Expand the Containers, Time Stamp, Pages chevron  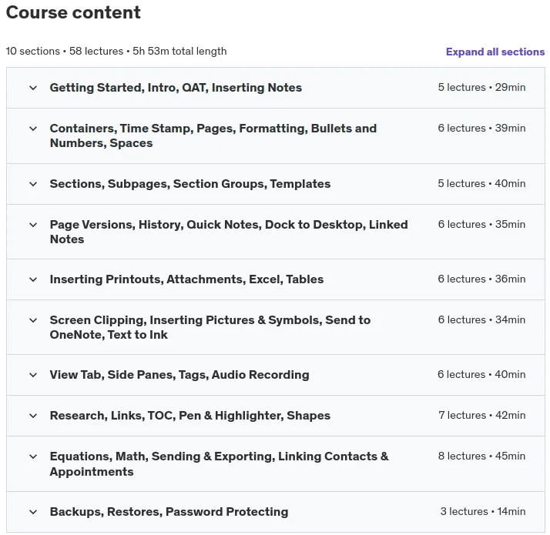pos(33,129)
